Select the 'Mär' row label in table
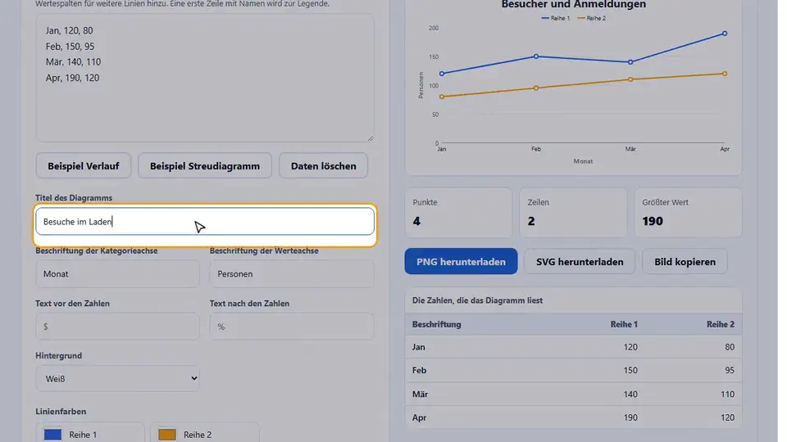The height and width of the screenshot is (442, 787). pos(420,395)
